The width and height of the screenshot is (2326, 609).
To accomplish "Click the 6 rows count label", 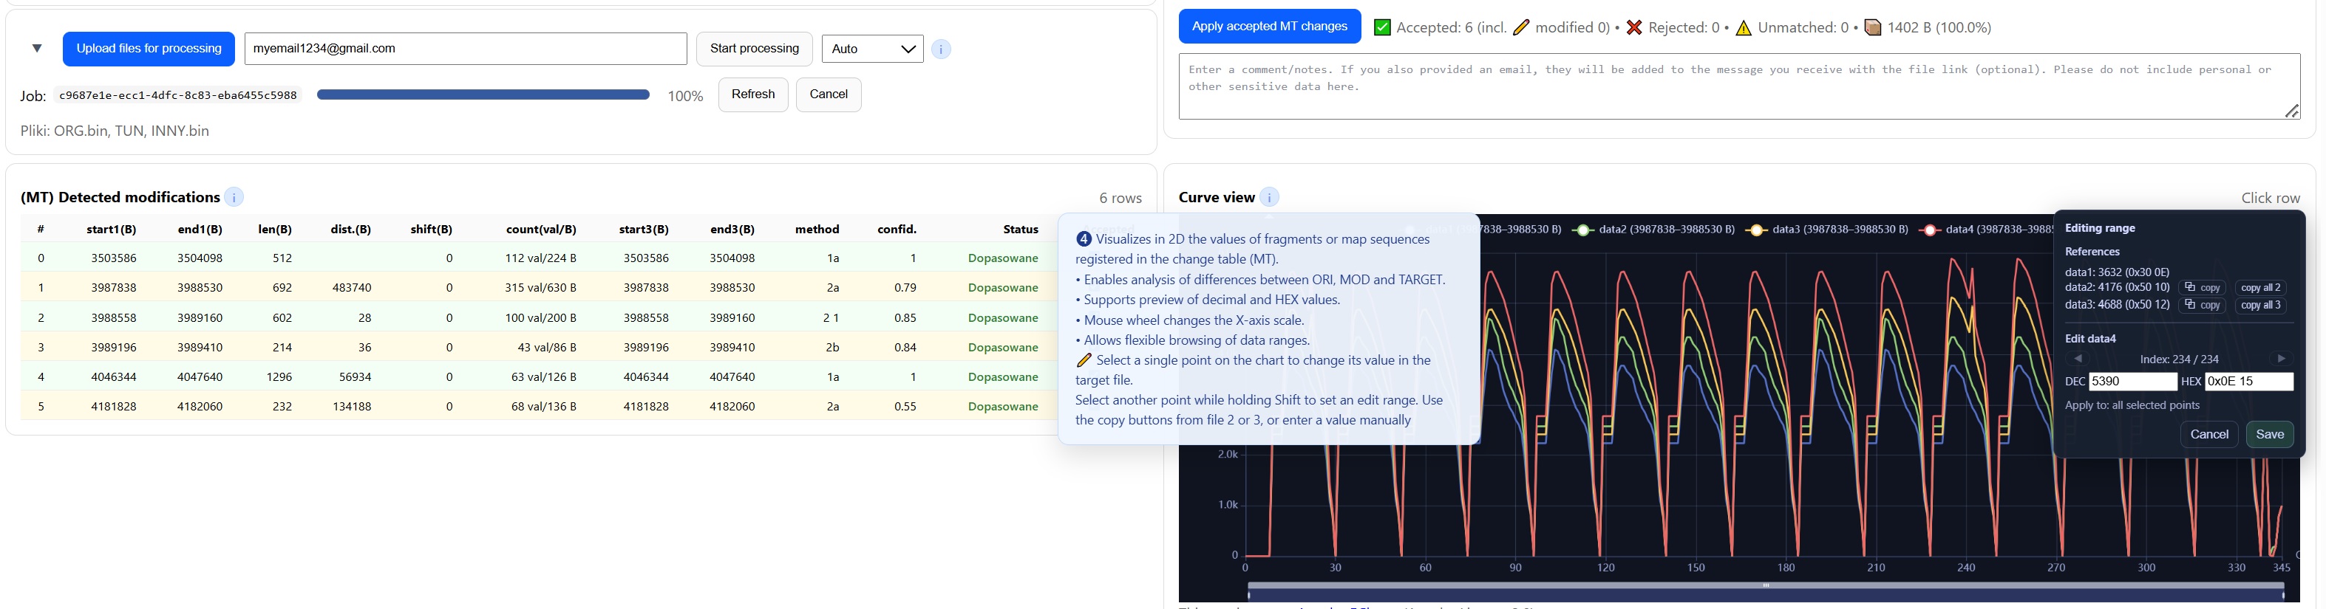I will pyautogui.click(x=1120, y=199).
